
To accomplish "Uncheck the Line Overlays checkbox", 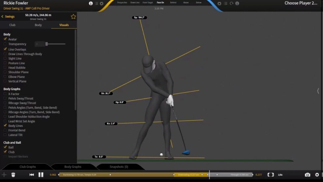I will pyautogui.click(x=5, y=49).
